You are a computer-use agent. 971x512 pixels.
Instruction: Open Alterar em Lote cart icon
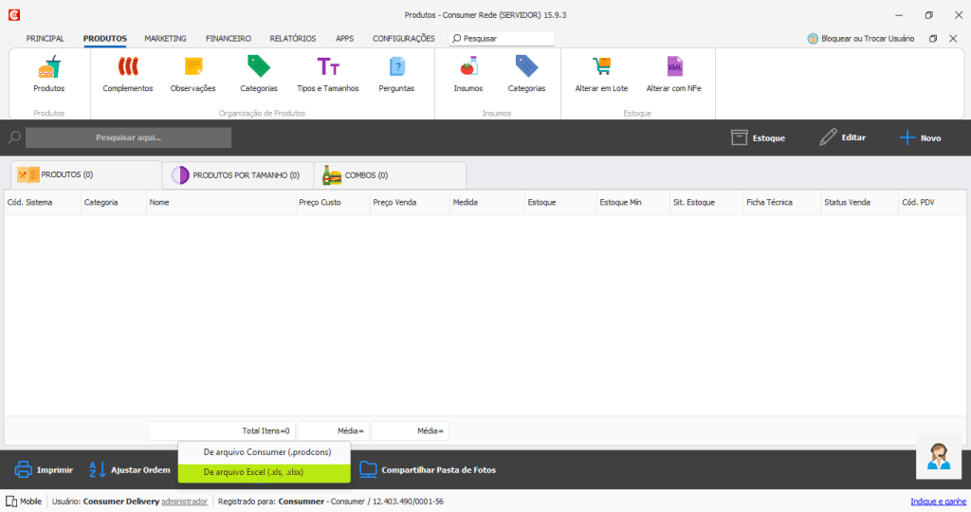click(x=601, y=68)
